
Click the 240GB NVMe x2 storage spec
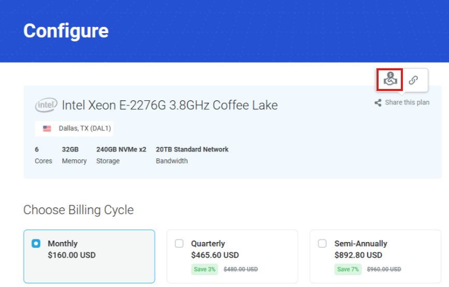click(121, 149)
